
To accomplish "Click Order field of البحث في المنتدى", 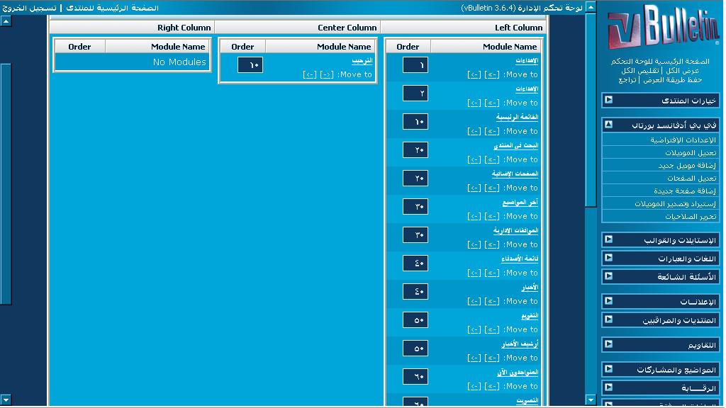I will coord(415,150).
